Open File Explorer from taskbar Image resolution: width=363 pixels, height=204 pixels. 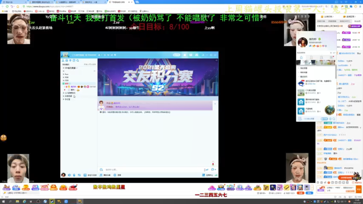click(17, 202)
